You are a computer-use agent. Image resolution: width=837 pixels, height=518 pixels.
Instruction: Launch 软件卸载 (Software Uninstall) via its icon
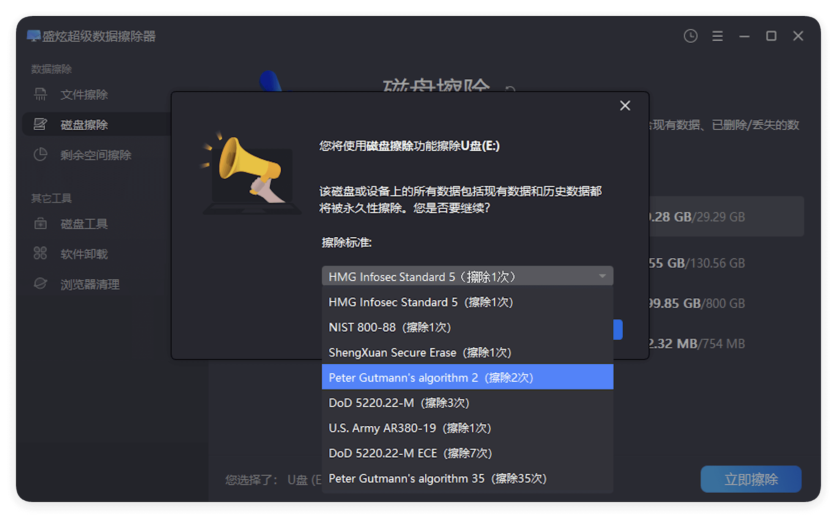[40, 254]
